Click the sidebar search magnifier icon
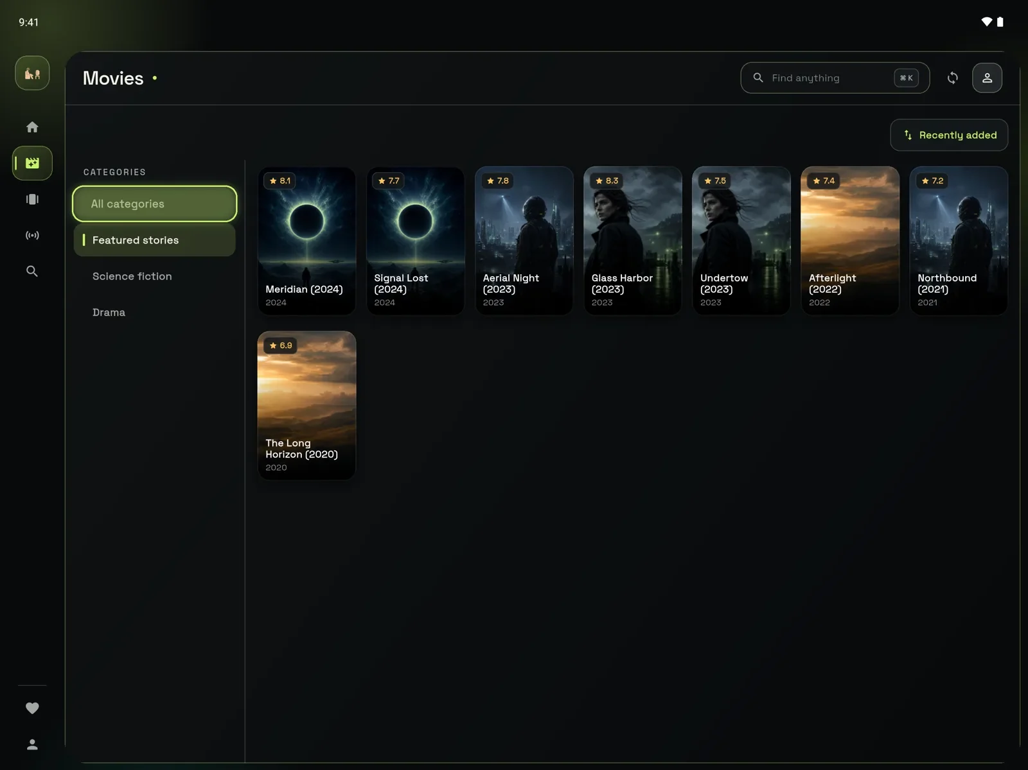Viewport: 1028px width, 770px height. pos(32,271)
